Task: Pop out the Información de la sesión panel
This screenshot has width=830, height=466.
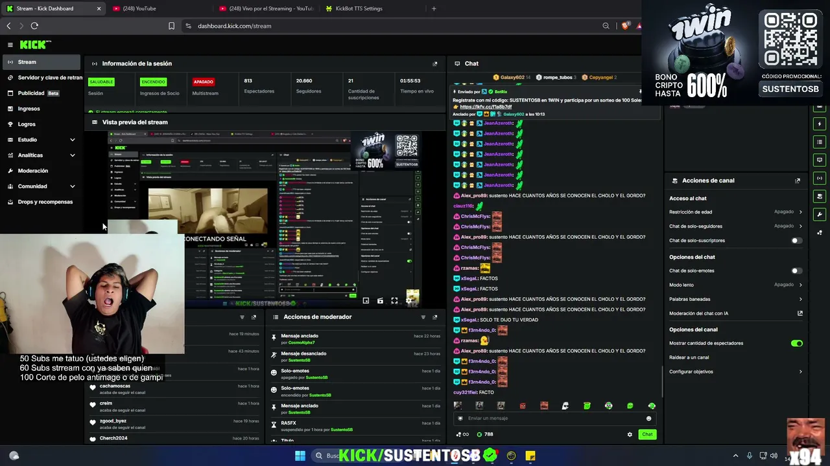Action: point(435,64)
